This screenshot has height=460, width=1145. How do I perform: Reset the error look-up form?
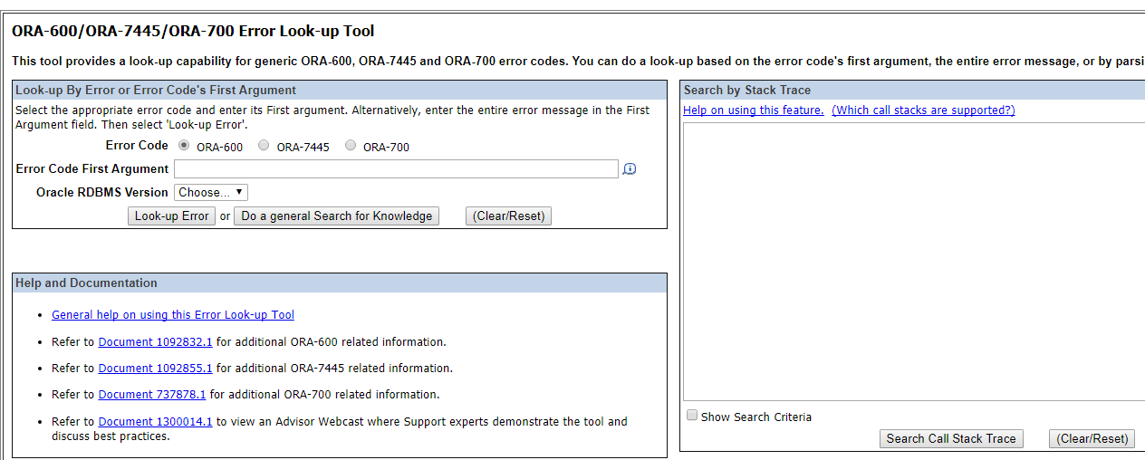point(508,216)
